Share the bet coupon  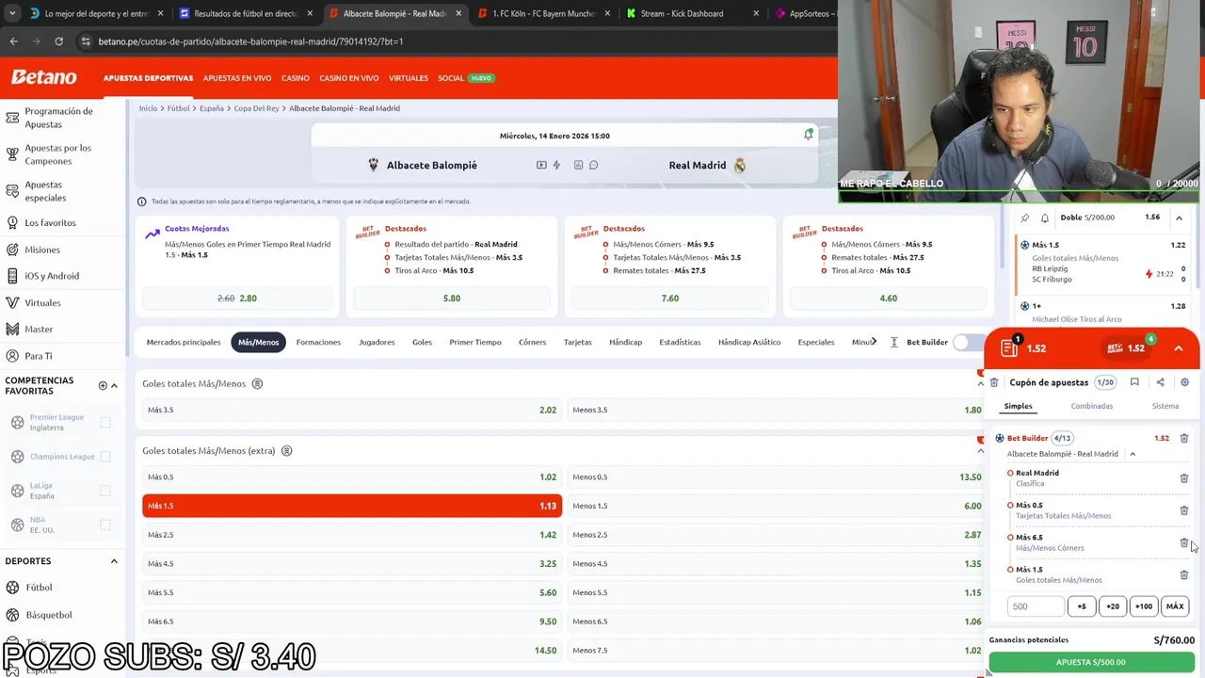(1160, 382)
